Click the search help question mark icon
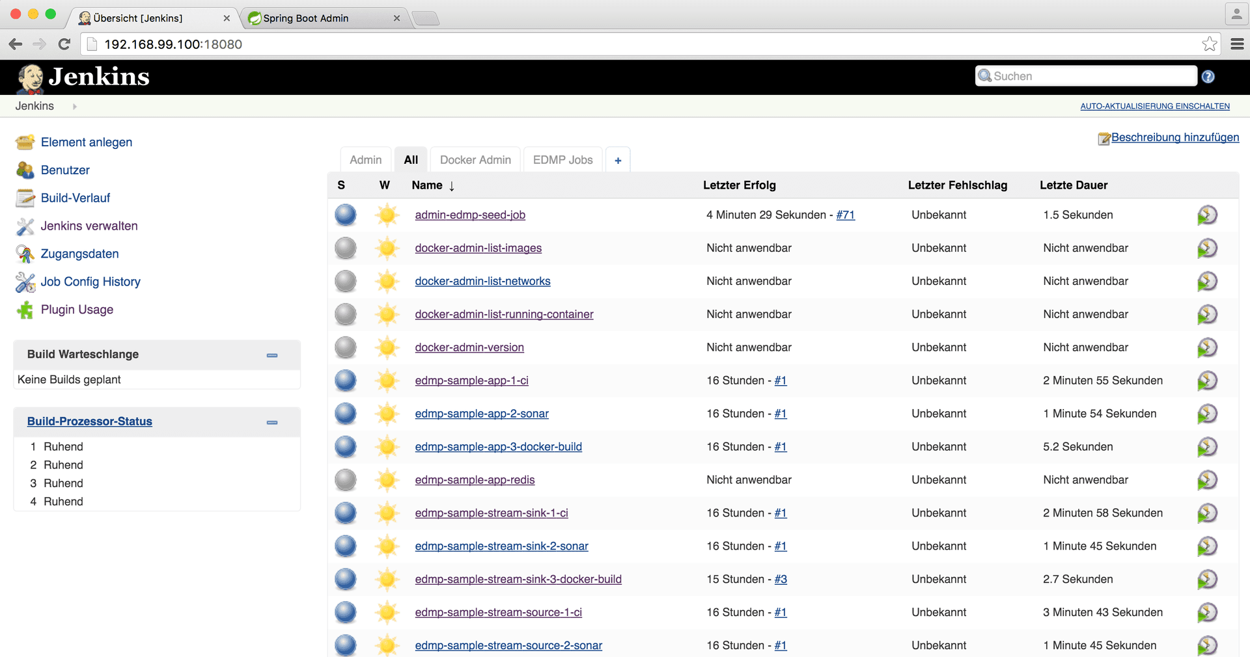 click(x=1208, y=77)
